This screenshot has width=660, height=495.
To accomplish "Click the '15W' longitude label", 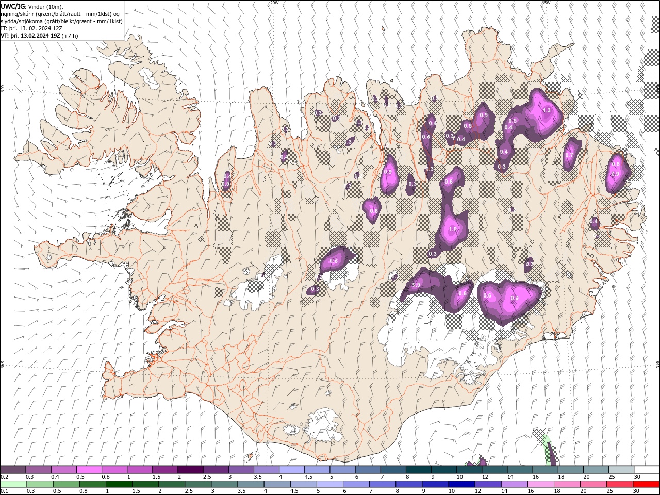I will [547, 3].
